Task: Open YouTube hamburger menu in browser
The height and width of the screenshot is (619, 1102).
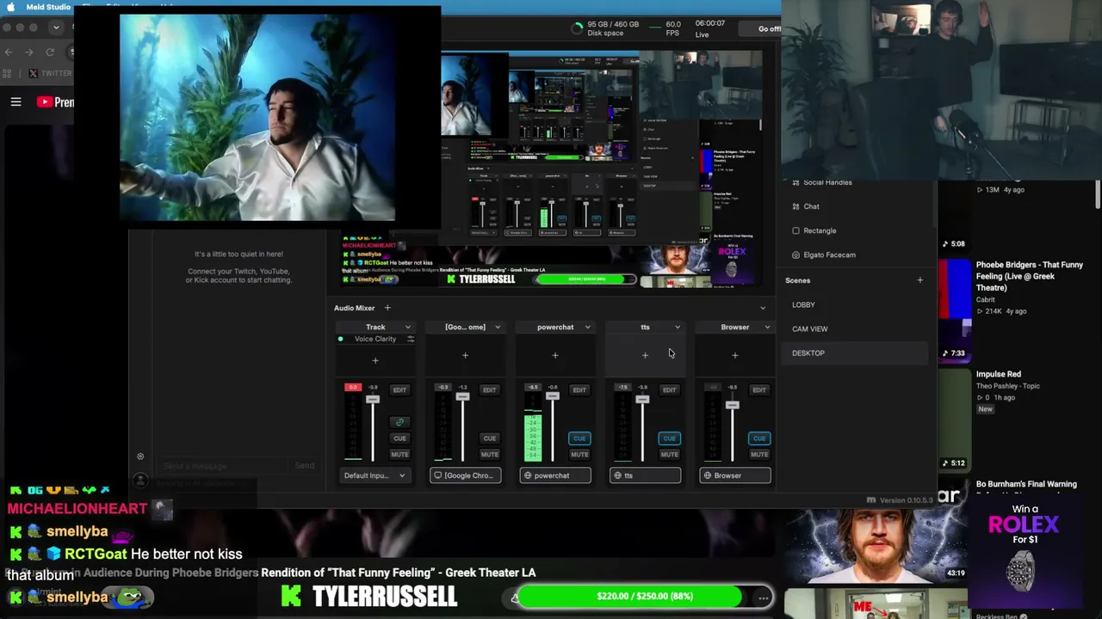Action: click(x=15, y=102)
